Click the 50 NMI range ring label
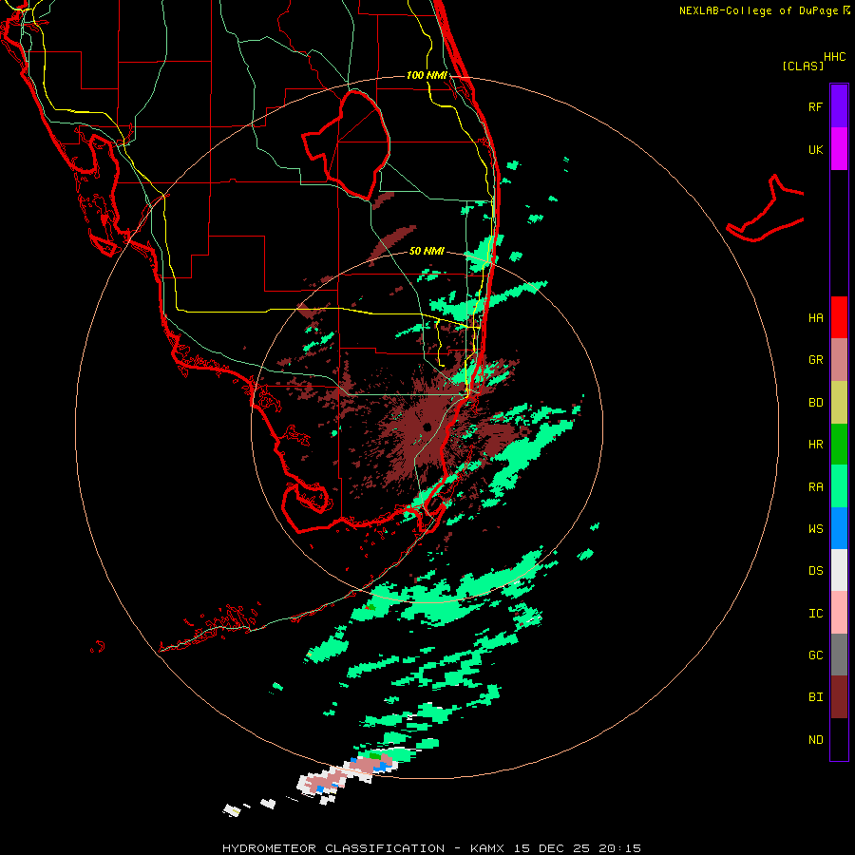Image resolution: width=855 pixels, height=855 pixels. click(x=427, y=251)
